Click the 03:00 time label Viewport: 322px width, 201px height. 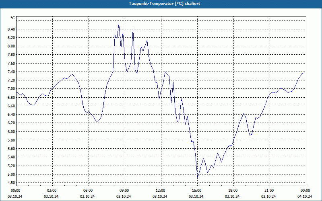52,191
